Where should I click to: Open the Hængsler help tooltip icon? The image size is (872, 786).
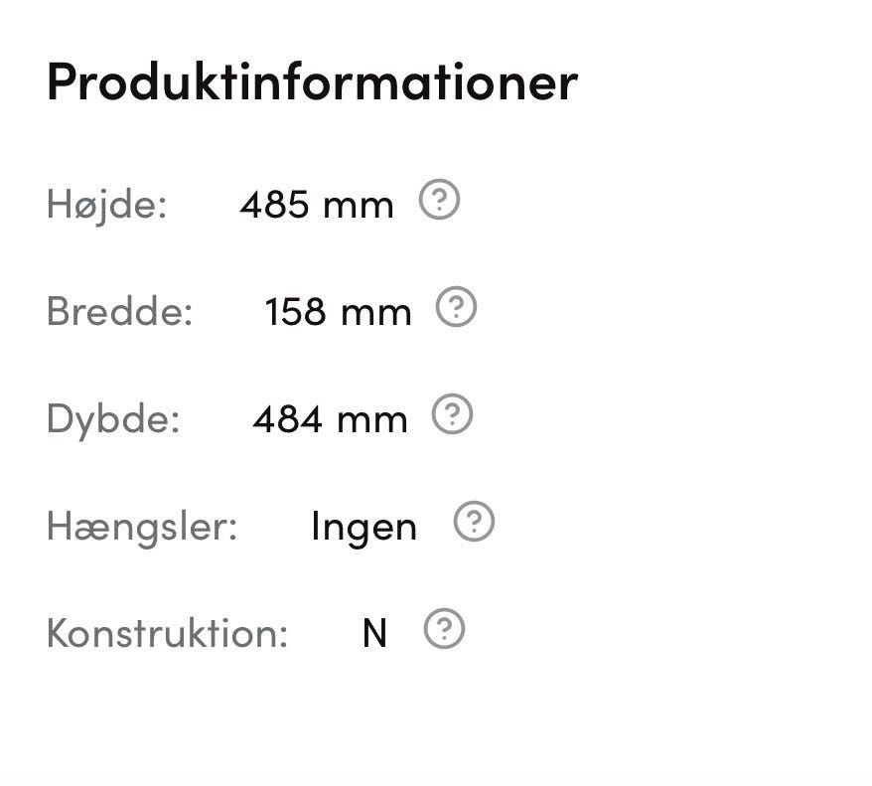pyautogui.click(x=474, y=522)
